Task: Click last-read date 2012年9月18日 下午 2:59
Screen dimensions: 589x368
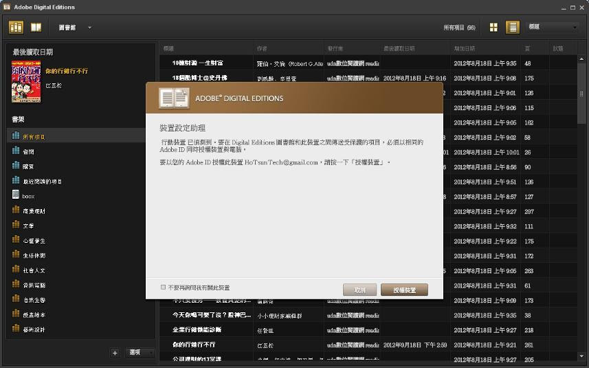Action: [415, 345]
